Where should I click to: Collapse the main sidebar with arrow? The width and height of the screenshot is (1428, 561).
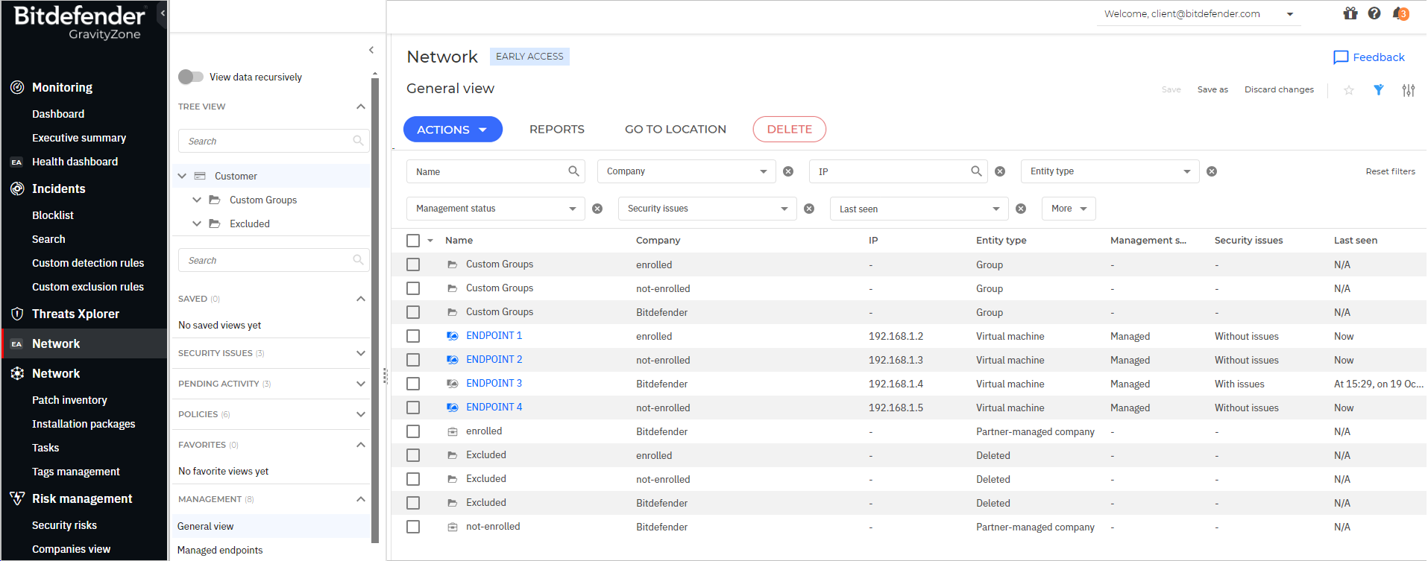[x=163, y=13]
